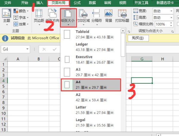Decrease scale with the down spinner arrow
Viewport: 179px width, 136px height.
(171, 26)
